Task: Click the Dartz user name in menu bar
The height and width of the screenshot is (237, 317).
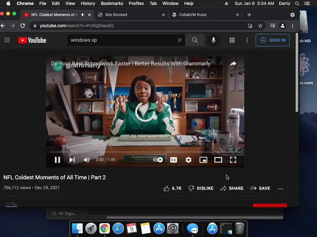Action: point(284,3)
